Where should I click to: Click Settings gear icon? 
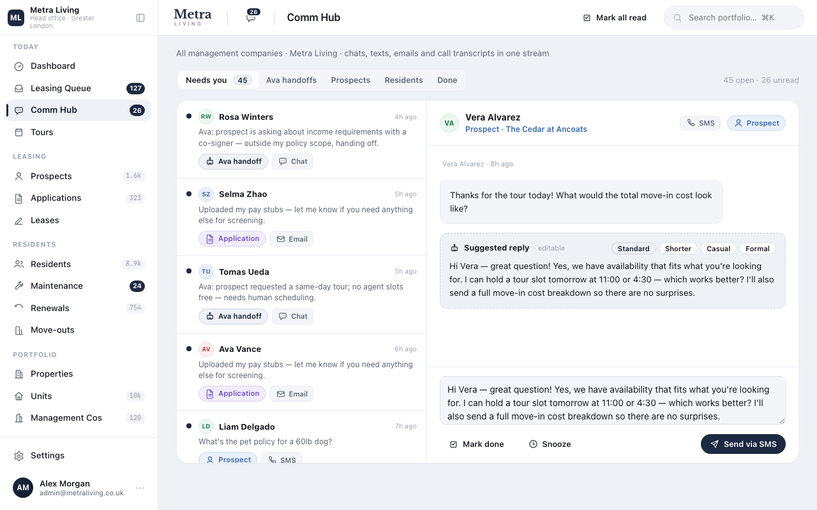pos(19,456)
